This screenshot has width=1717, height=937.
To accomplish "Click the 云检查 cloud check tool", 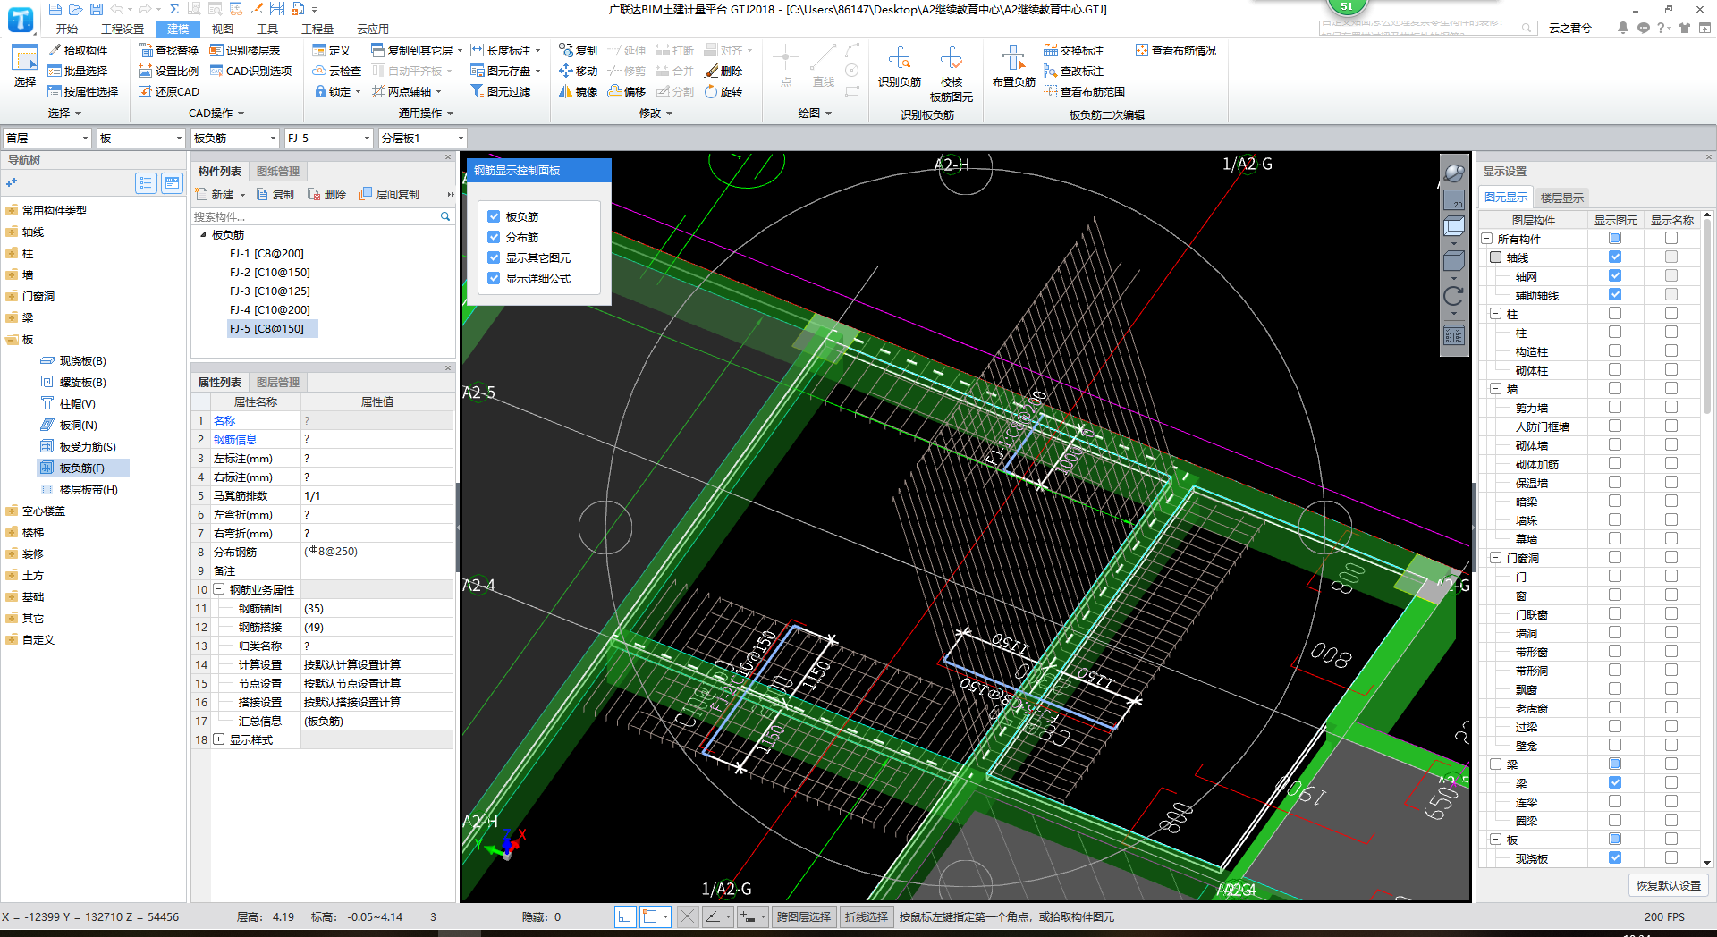I will click(x=337, y=71).
